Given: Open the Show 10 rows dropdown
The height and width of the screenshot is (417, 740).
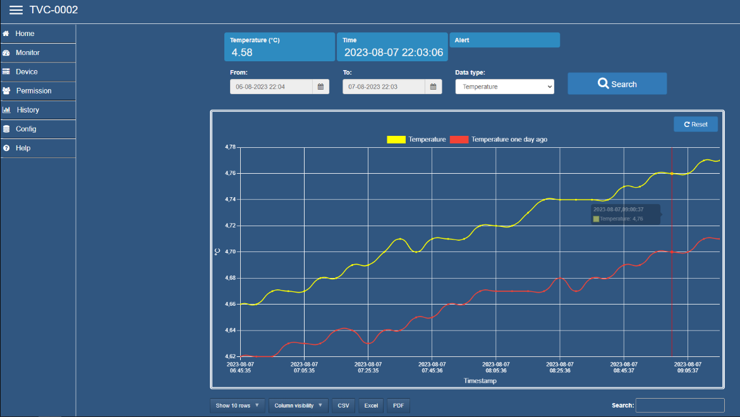Looking at the screenshot, I should [x=238, y=406].
